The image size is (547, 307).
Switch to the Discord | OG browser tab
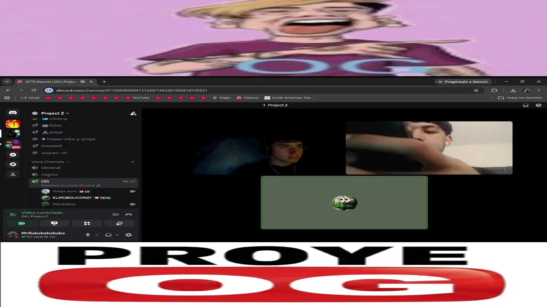(55, 81)
